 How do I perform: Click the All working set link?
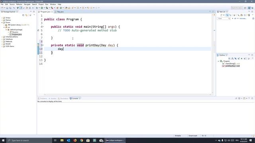(235, 19)
